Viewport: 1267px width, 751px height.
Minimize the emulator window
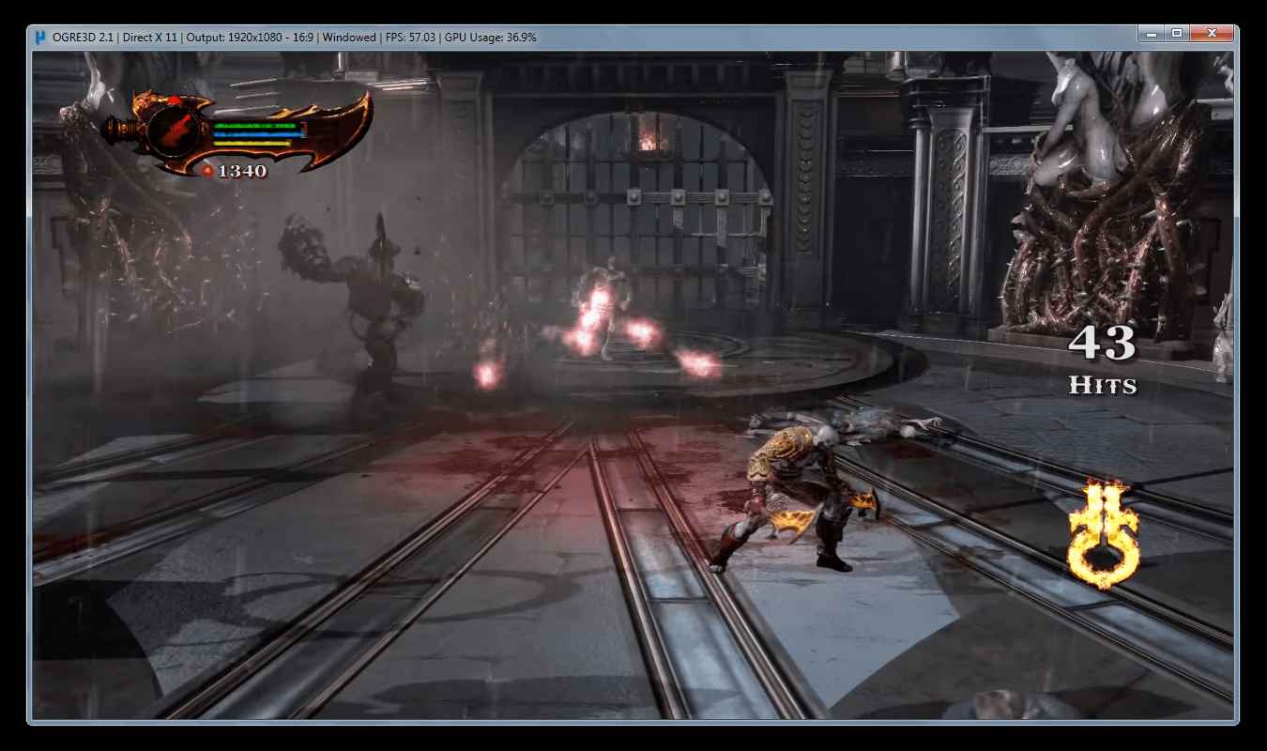tap(1153, 34)
